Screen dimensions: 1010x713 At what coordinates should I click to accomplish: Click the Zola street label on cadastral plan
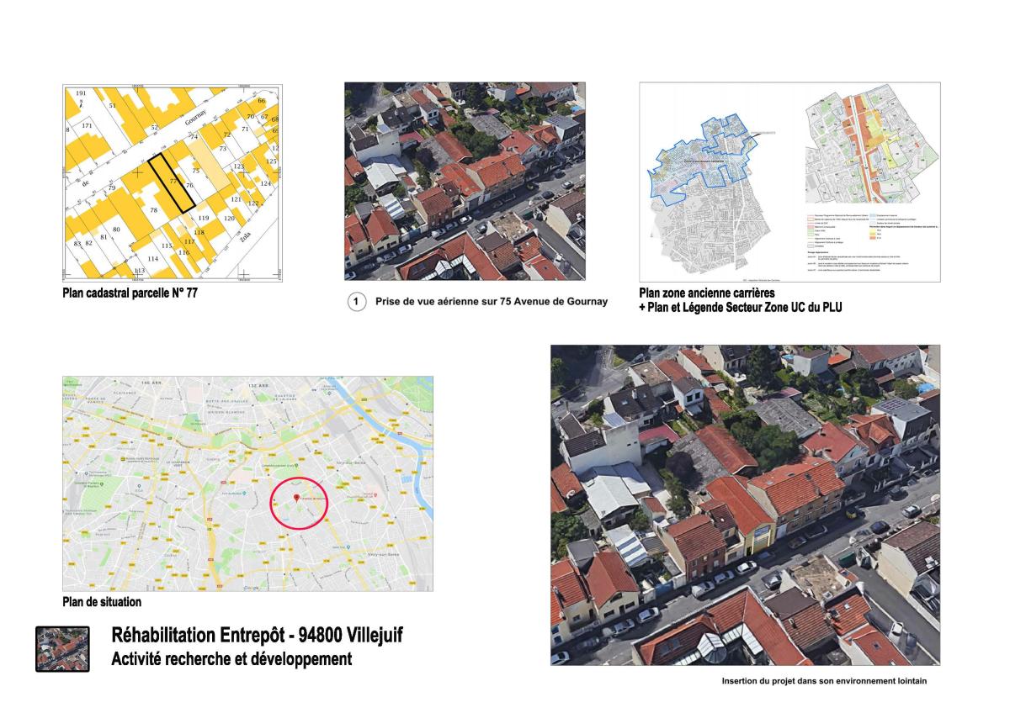247,240
